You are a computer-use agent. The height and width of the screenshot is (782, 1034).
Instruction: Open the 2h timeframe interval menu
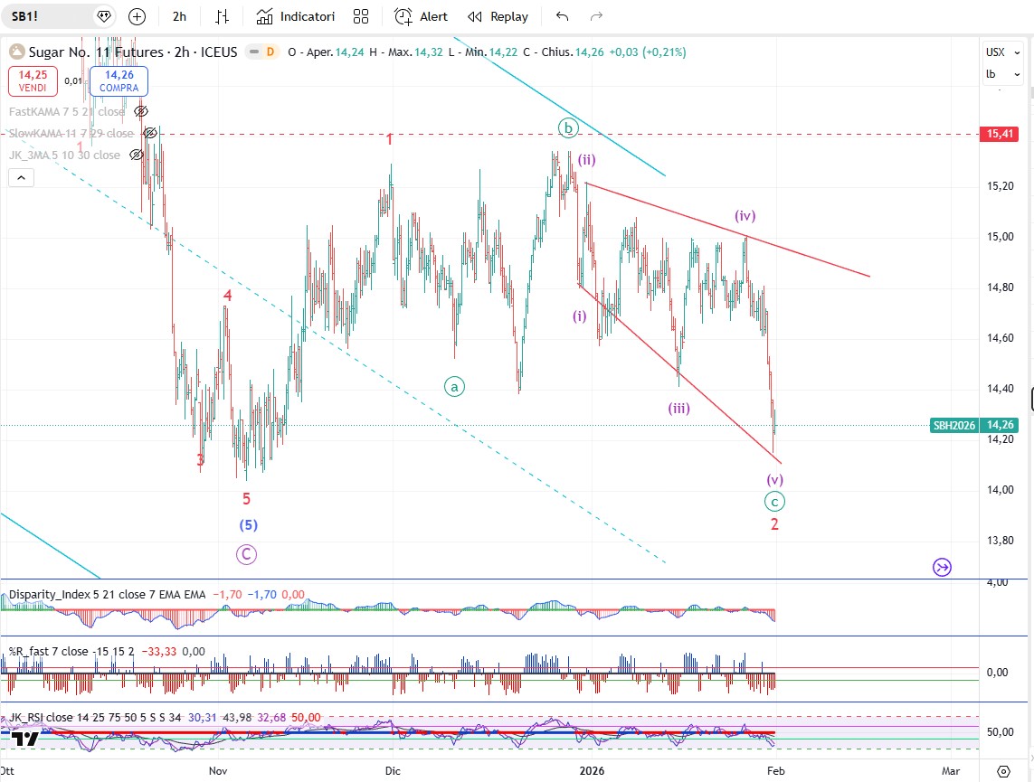179,16
